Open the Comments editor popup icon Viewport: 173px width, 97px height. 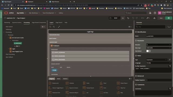tap(170, 89)
